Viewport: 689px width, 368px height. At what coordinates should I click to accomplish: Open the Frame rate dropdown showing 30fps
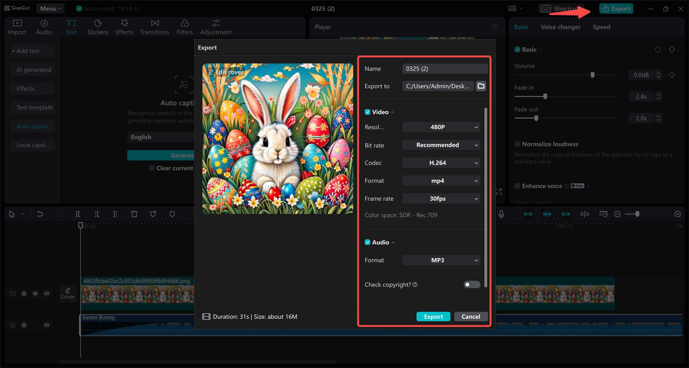pos(441,198)
